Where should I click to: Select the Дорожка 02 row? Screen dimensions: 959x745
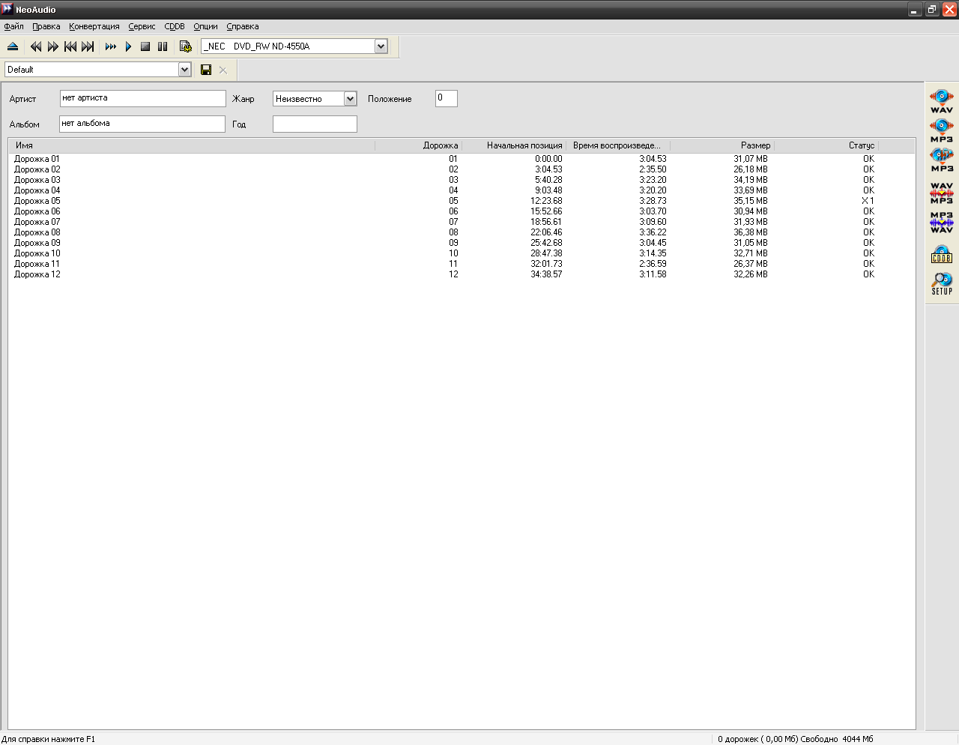(x=462, y=169)
